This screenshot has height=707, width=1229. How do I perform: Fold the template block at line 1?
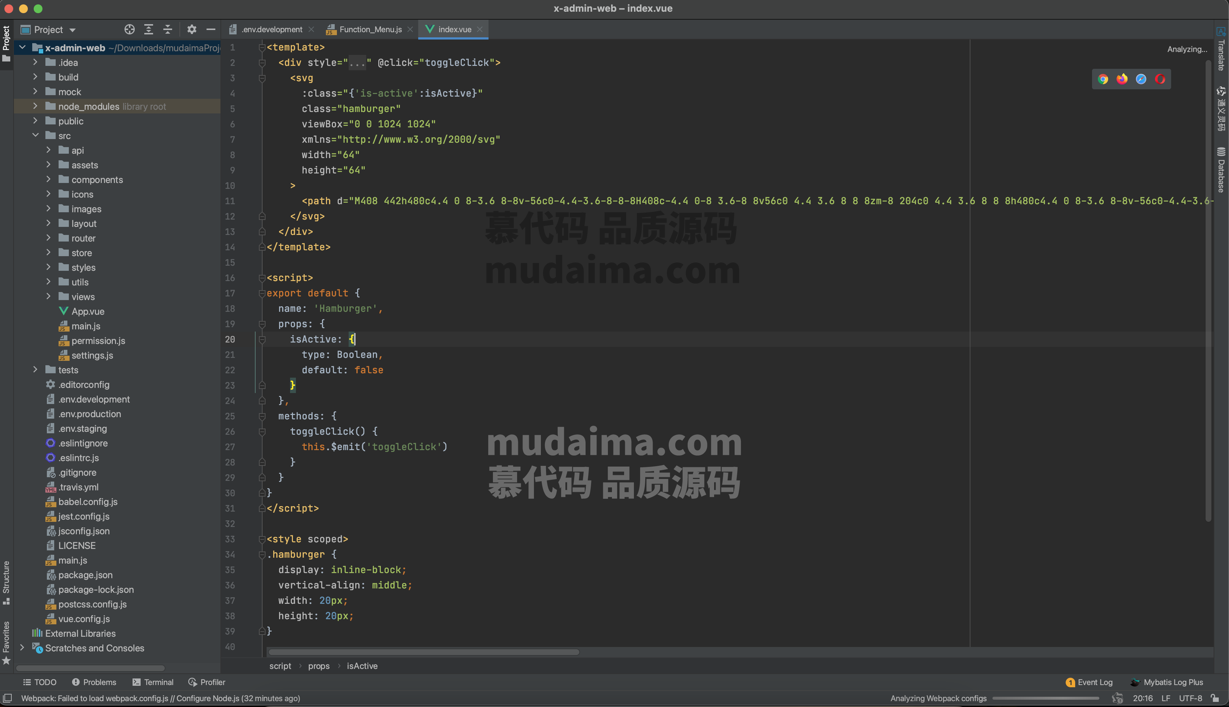(x=262, y=48)
